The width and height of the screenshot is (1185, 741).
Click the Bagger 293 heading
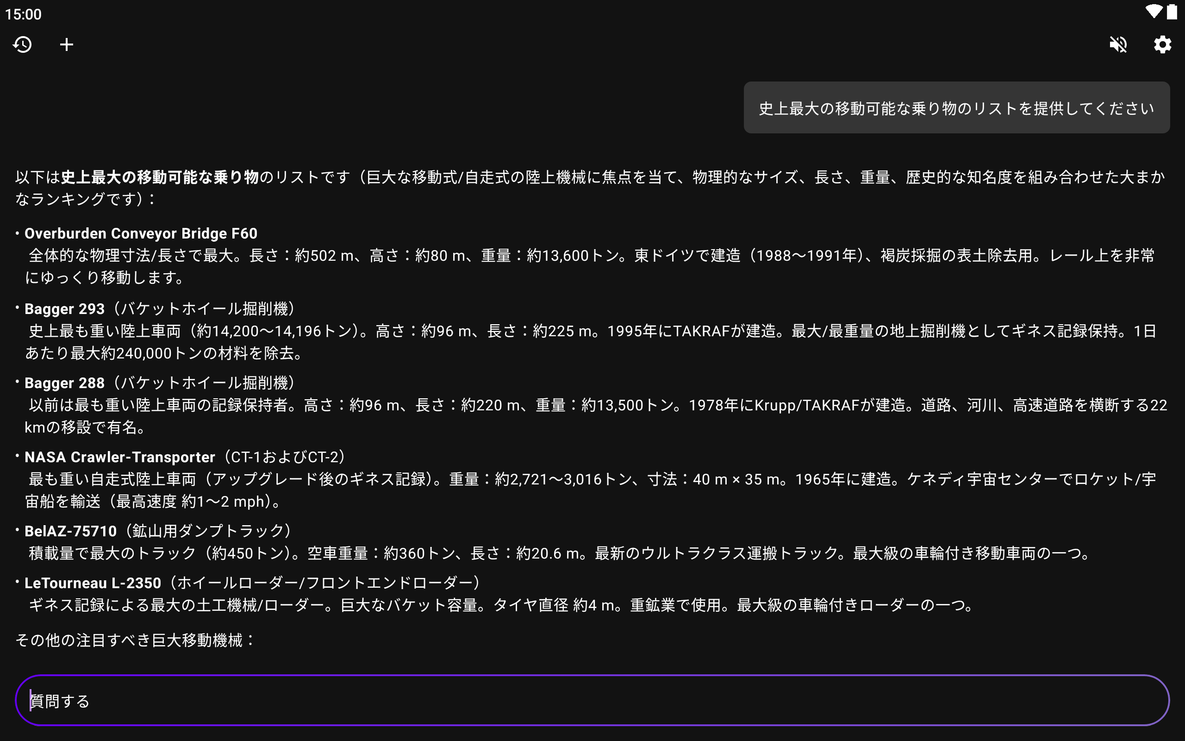[65, 309]
